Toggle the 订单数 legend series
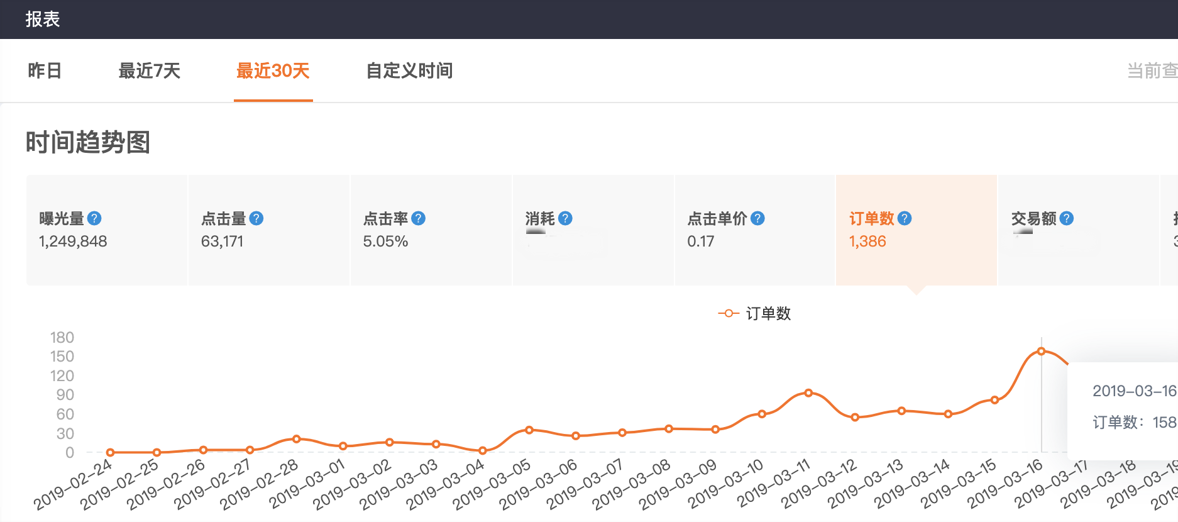This screenshot has height=522, width=1178. tap(754, 313)
